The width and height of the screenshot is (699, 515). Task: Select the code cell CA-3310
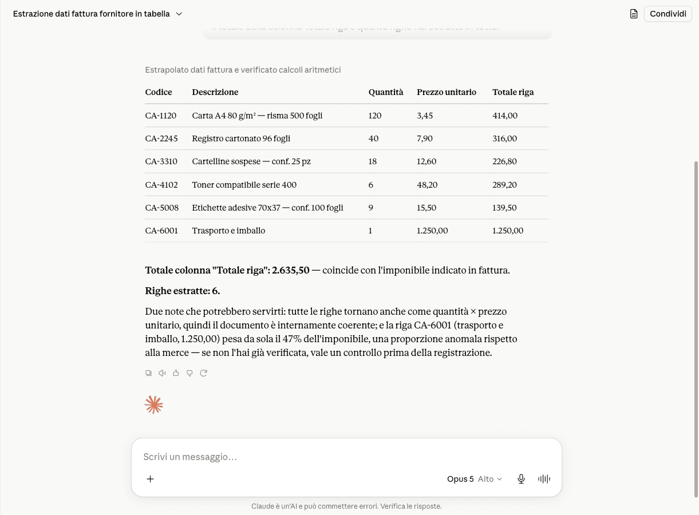(x=161, y=161)
